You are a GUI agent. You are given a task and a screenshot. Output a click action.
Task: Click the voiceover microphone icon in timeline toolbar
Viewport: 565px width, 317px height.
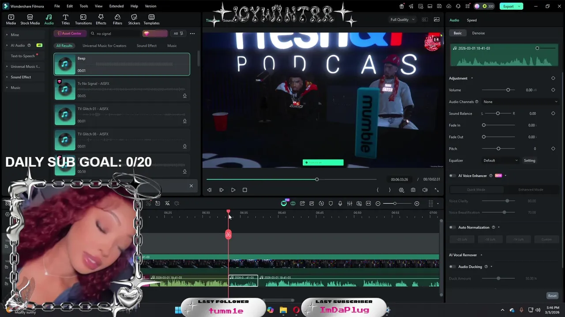(340, 203)
